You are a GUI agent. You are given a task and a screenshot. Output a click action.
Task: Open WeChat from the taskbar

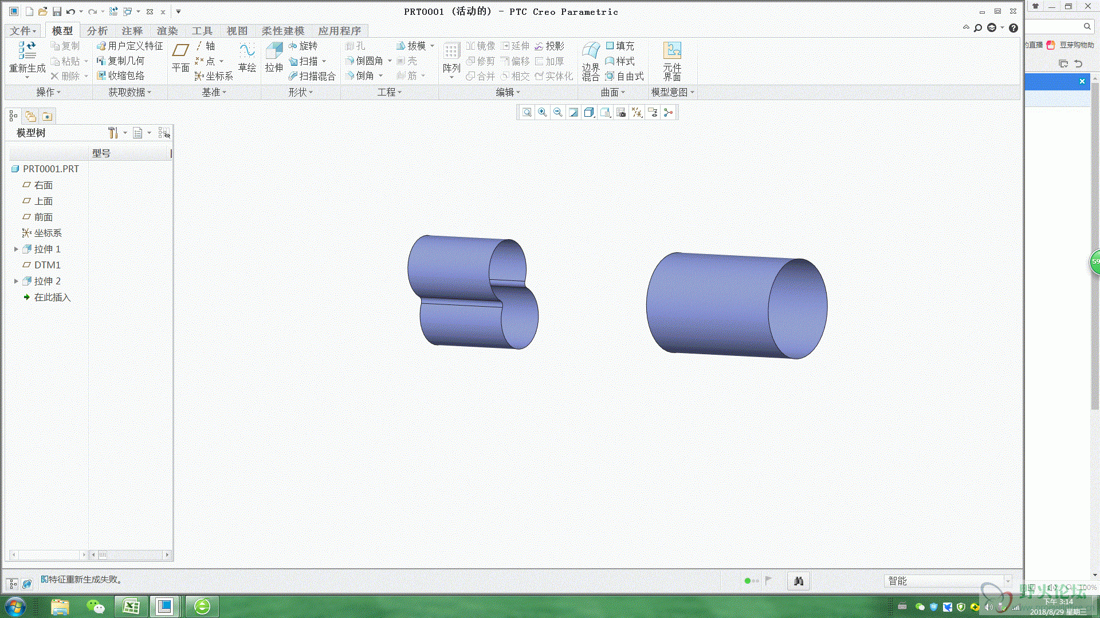(x=95, y=607)
